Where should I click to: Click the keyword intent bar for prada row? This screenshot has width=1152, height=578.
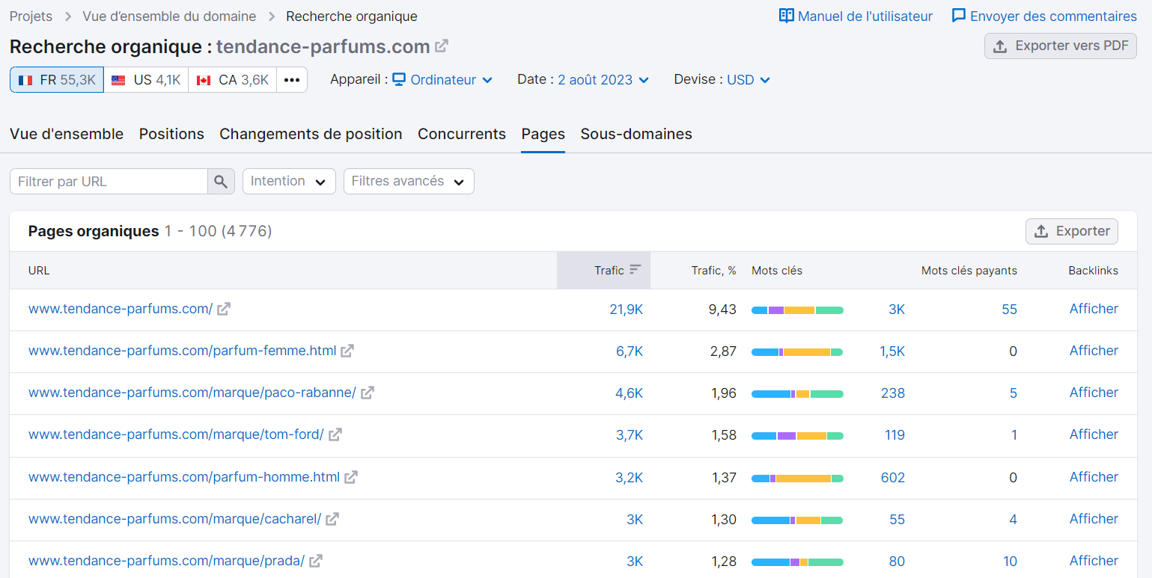point(797,562)
